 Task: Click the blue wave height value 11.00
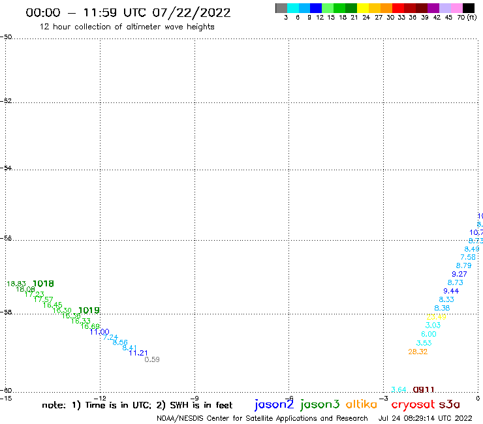point(99,332)
